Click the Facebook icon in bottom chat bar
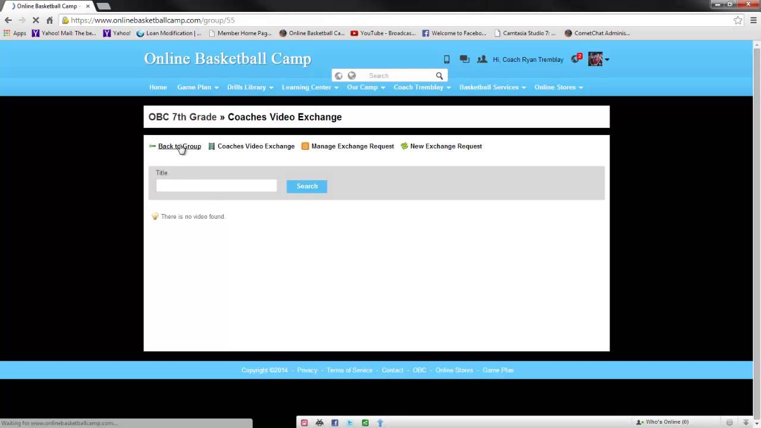 tap(335, 423)
